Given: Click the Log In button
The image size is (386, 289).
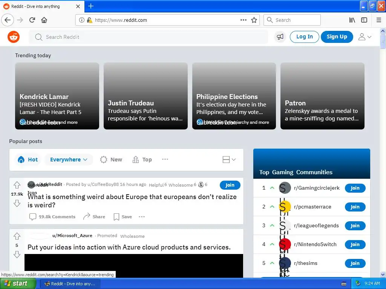Looking at the screenshot, I should 305,37.
